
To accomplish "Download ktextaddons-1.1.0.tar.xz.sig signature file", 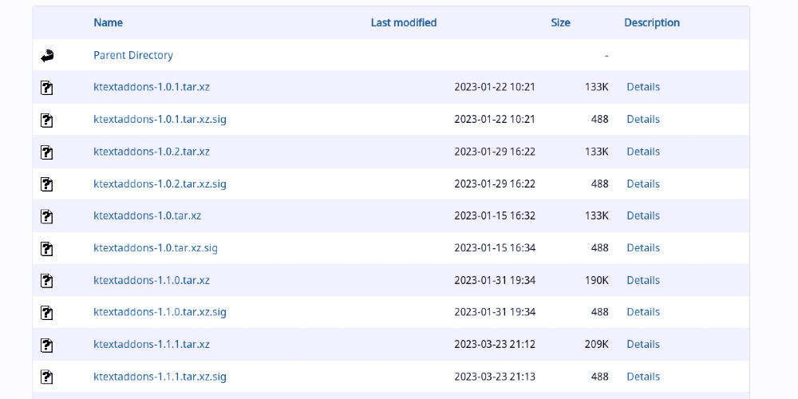I will pyautogui.click(x=160, y=312).
